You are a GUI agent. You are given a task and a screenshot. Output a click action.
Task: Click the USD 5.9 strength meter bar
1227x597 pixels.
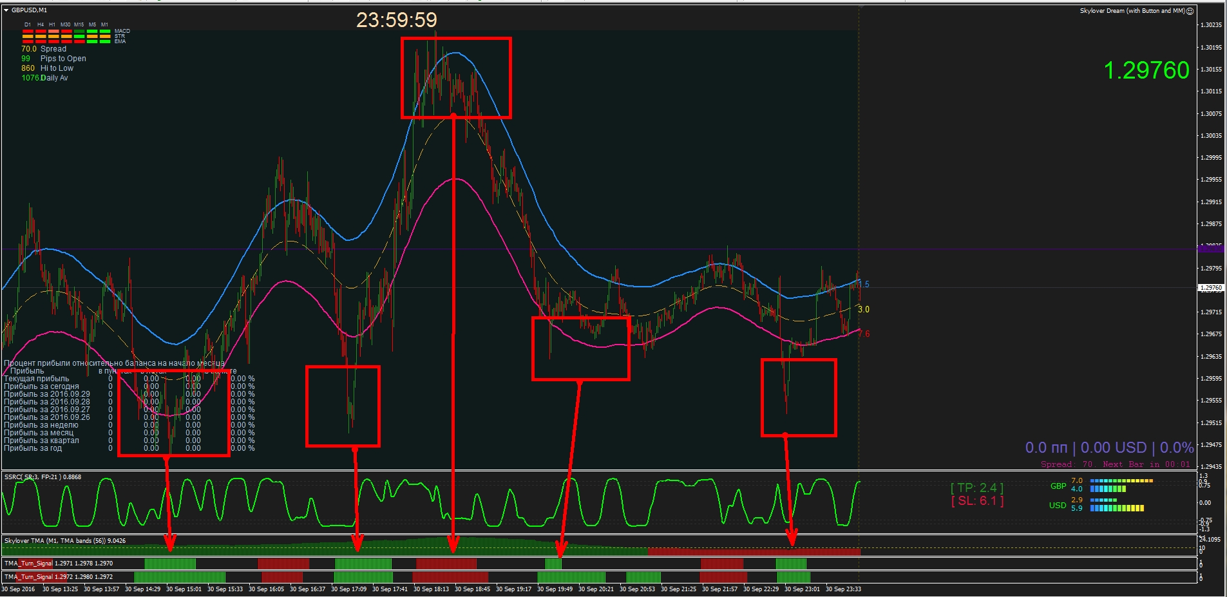[1117, 508]
